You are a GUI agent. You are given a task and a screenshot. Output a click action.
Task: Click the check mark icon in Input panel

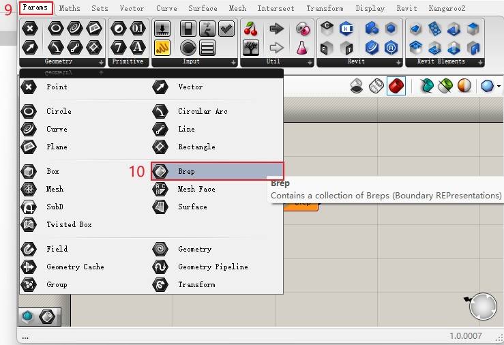[x=226, y=29]
